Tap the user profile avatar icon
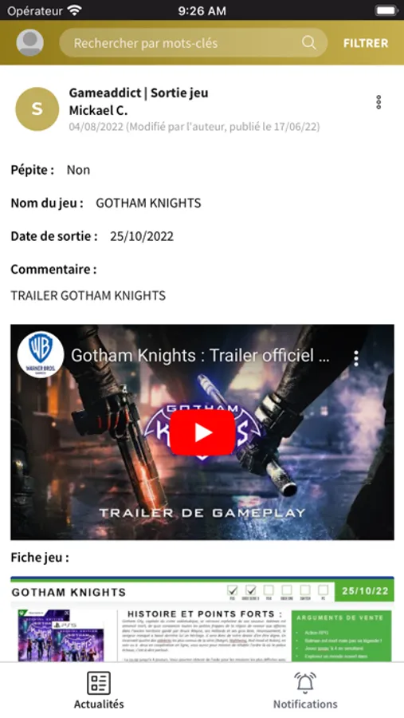404x718 pixels. click(x=30, y=42)
